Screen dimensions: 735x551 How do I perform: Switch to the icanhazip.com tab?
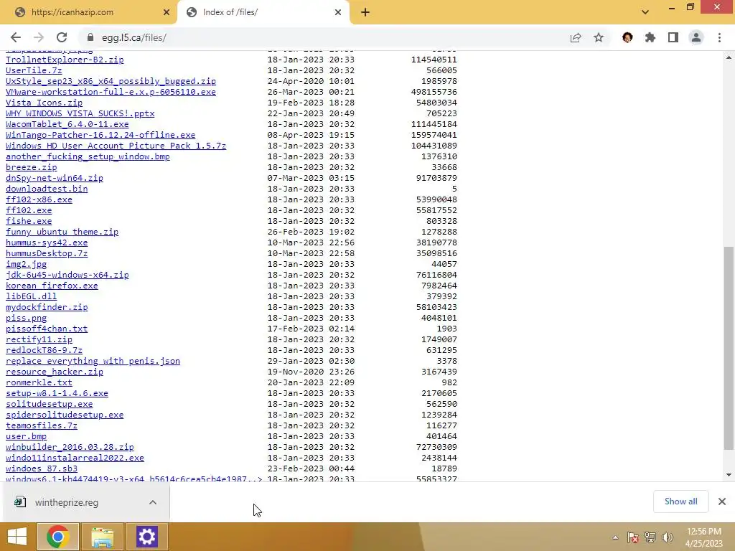89,12
